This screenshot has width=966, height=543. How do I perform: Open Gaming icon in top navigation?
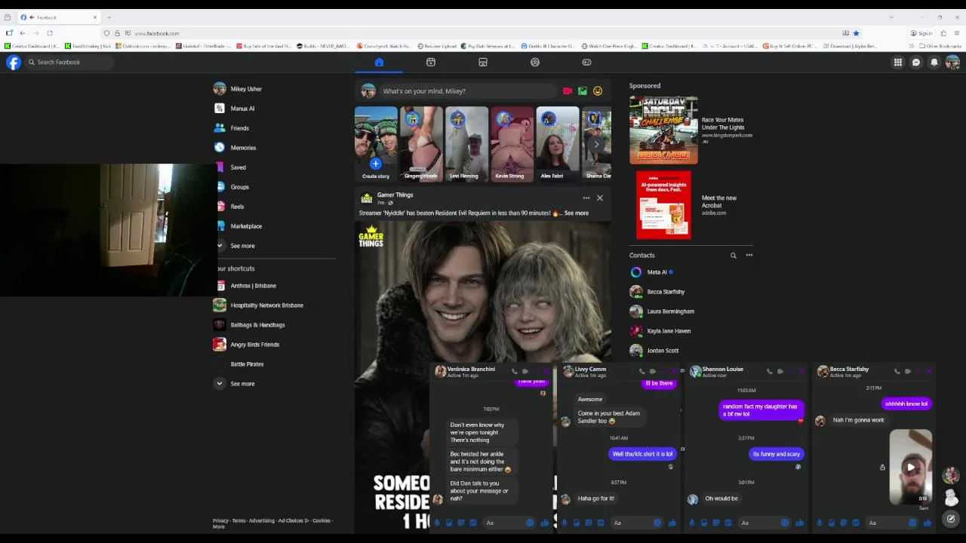(587, 62)
